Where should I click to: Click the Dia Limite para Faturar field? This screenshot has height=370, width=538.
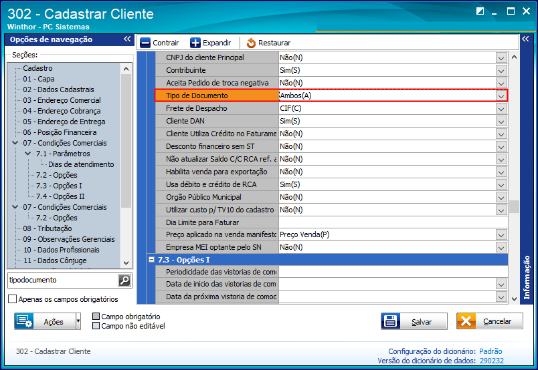(393, 222)
